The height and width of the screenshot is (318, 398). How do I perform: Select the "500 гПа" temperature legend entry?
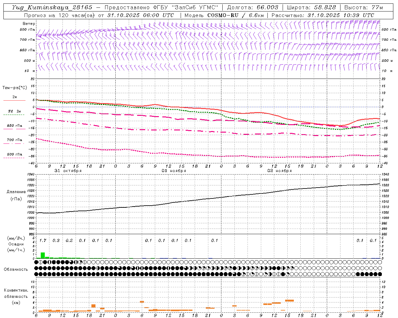click(15, 154)
